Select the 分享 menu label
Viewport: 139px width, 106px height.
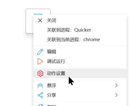52,95
